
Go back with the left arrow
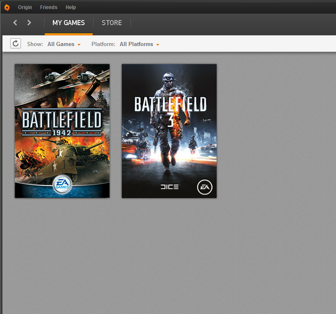click(15, 23)
